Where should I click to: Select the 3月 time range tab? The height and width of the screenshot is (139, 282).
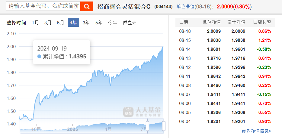(48, 23)
